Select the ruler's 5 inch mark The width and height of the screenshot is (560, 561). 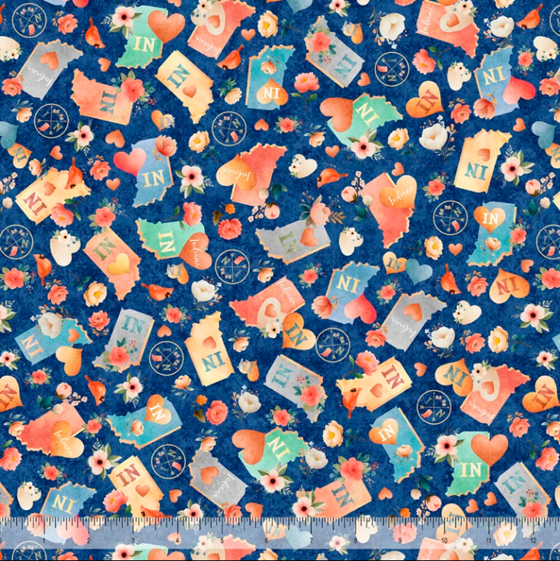point(222,541)
